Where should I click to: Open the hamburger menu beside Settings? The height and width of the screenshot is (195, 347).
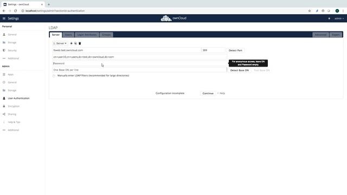pyautogui.click(x=4, y=18)
